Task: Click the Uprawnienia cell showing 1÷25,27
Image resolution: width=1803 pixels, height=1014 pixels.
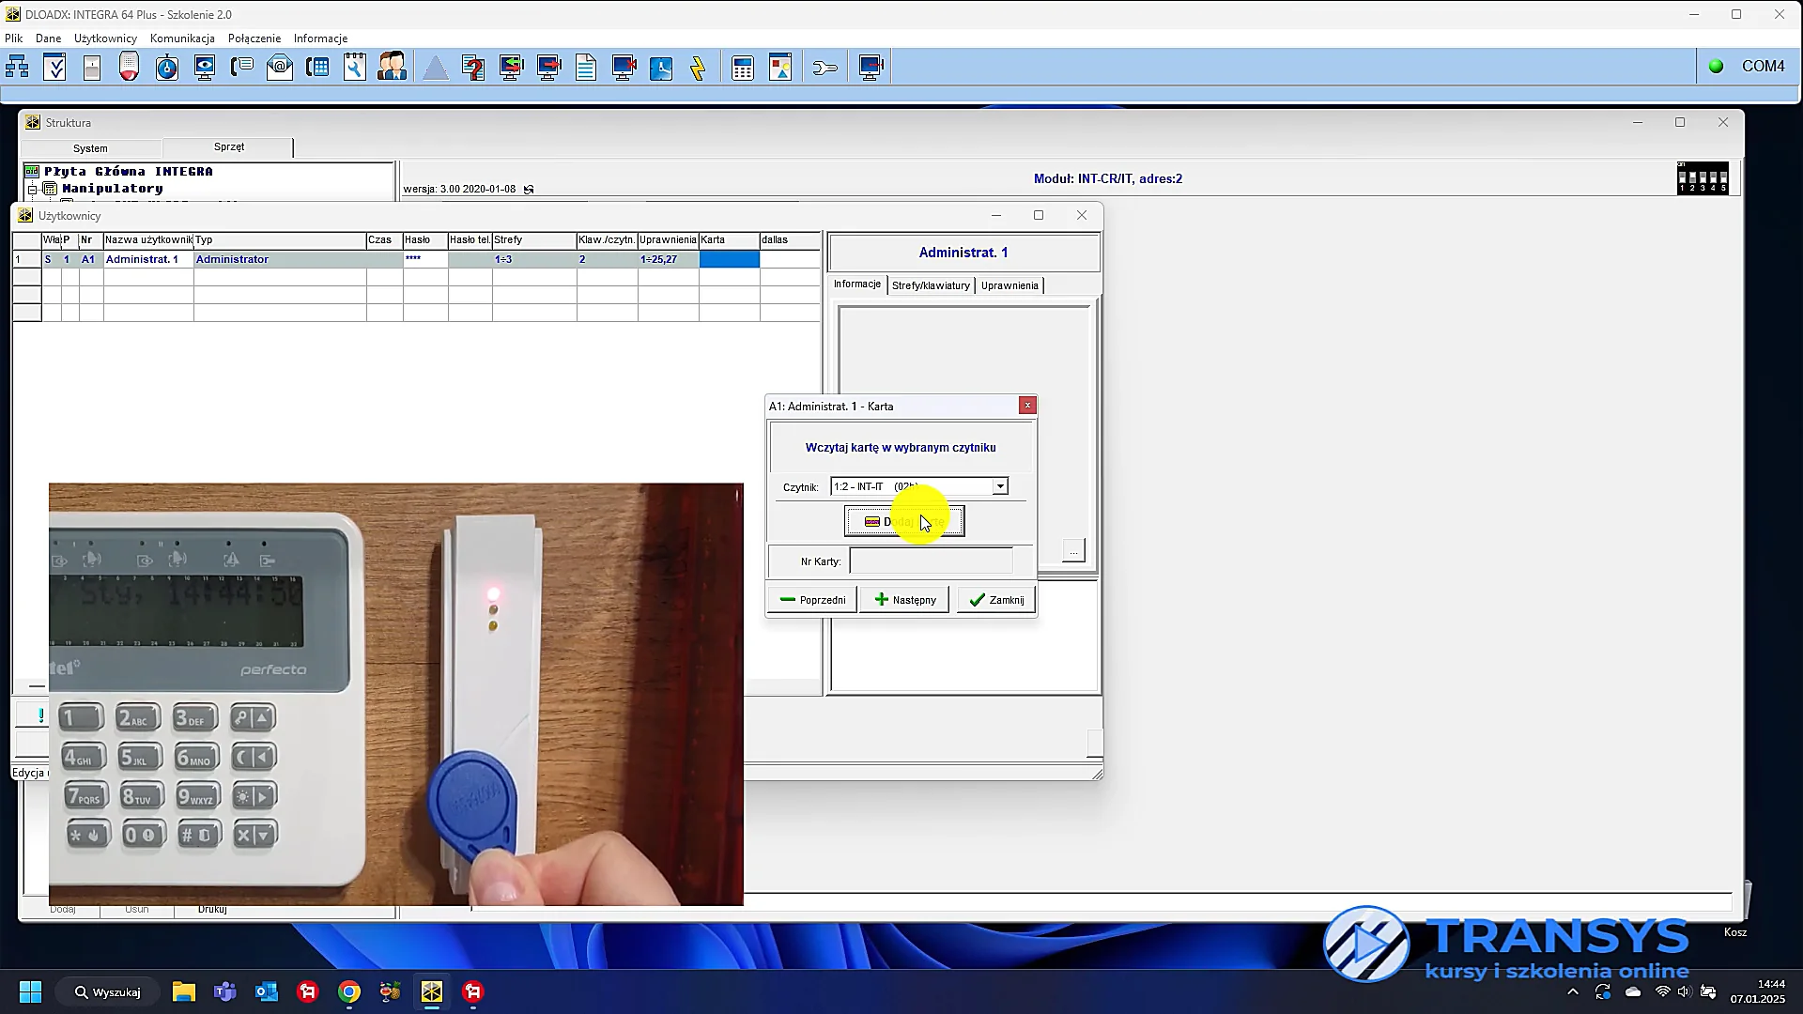Action: pos(669,259)
